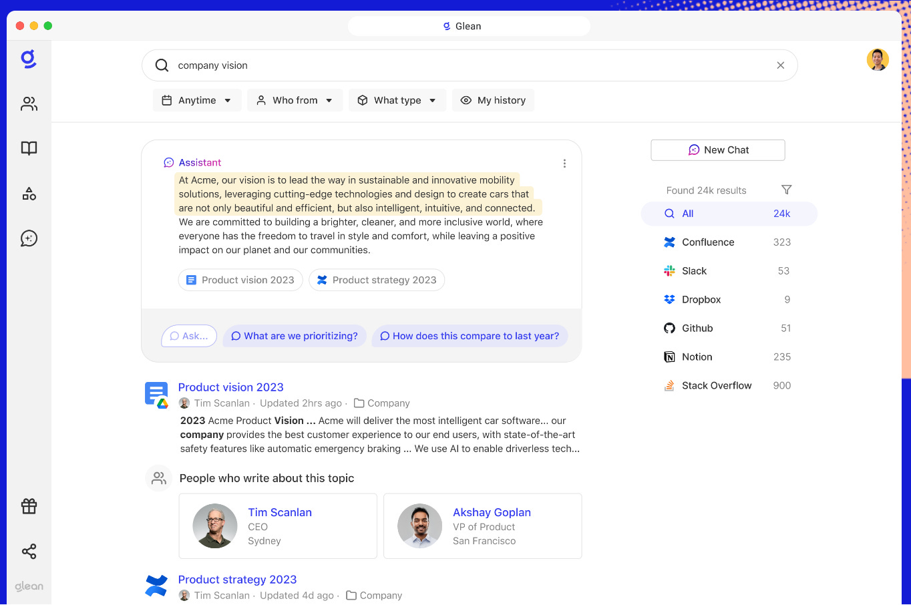This screenshot has height=605, width=911.
Task: Open Company folder under Product vision 2023
Action: click(381, 403)
